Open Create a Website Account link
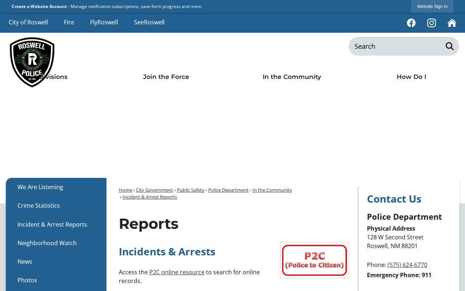The image size is (465, 291). [39, 7]
